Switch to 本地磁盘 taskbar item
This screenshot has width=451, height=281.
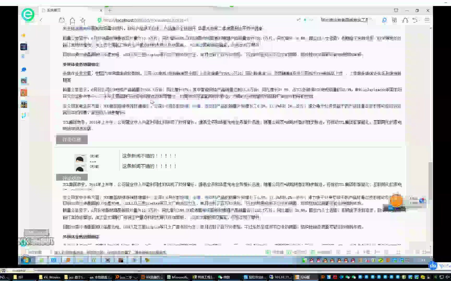(x=101, y=277)
